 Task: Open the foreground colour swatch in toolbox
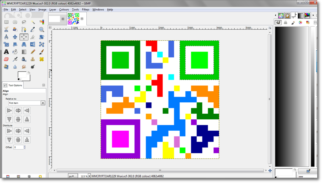(22, 75)
